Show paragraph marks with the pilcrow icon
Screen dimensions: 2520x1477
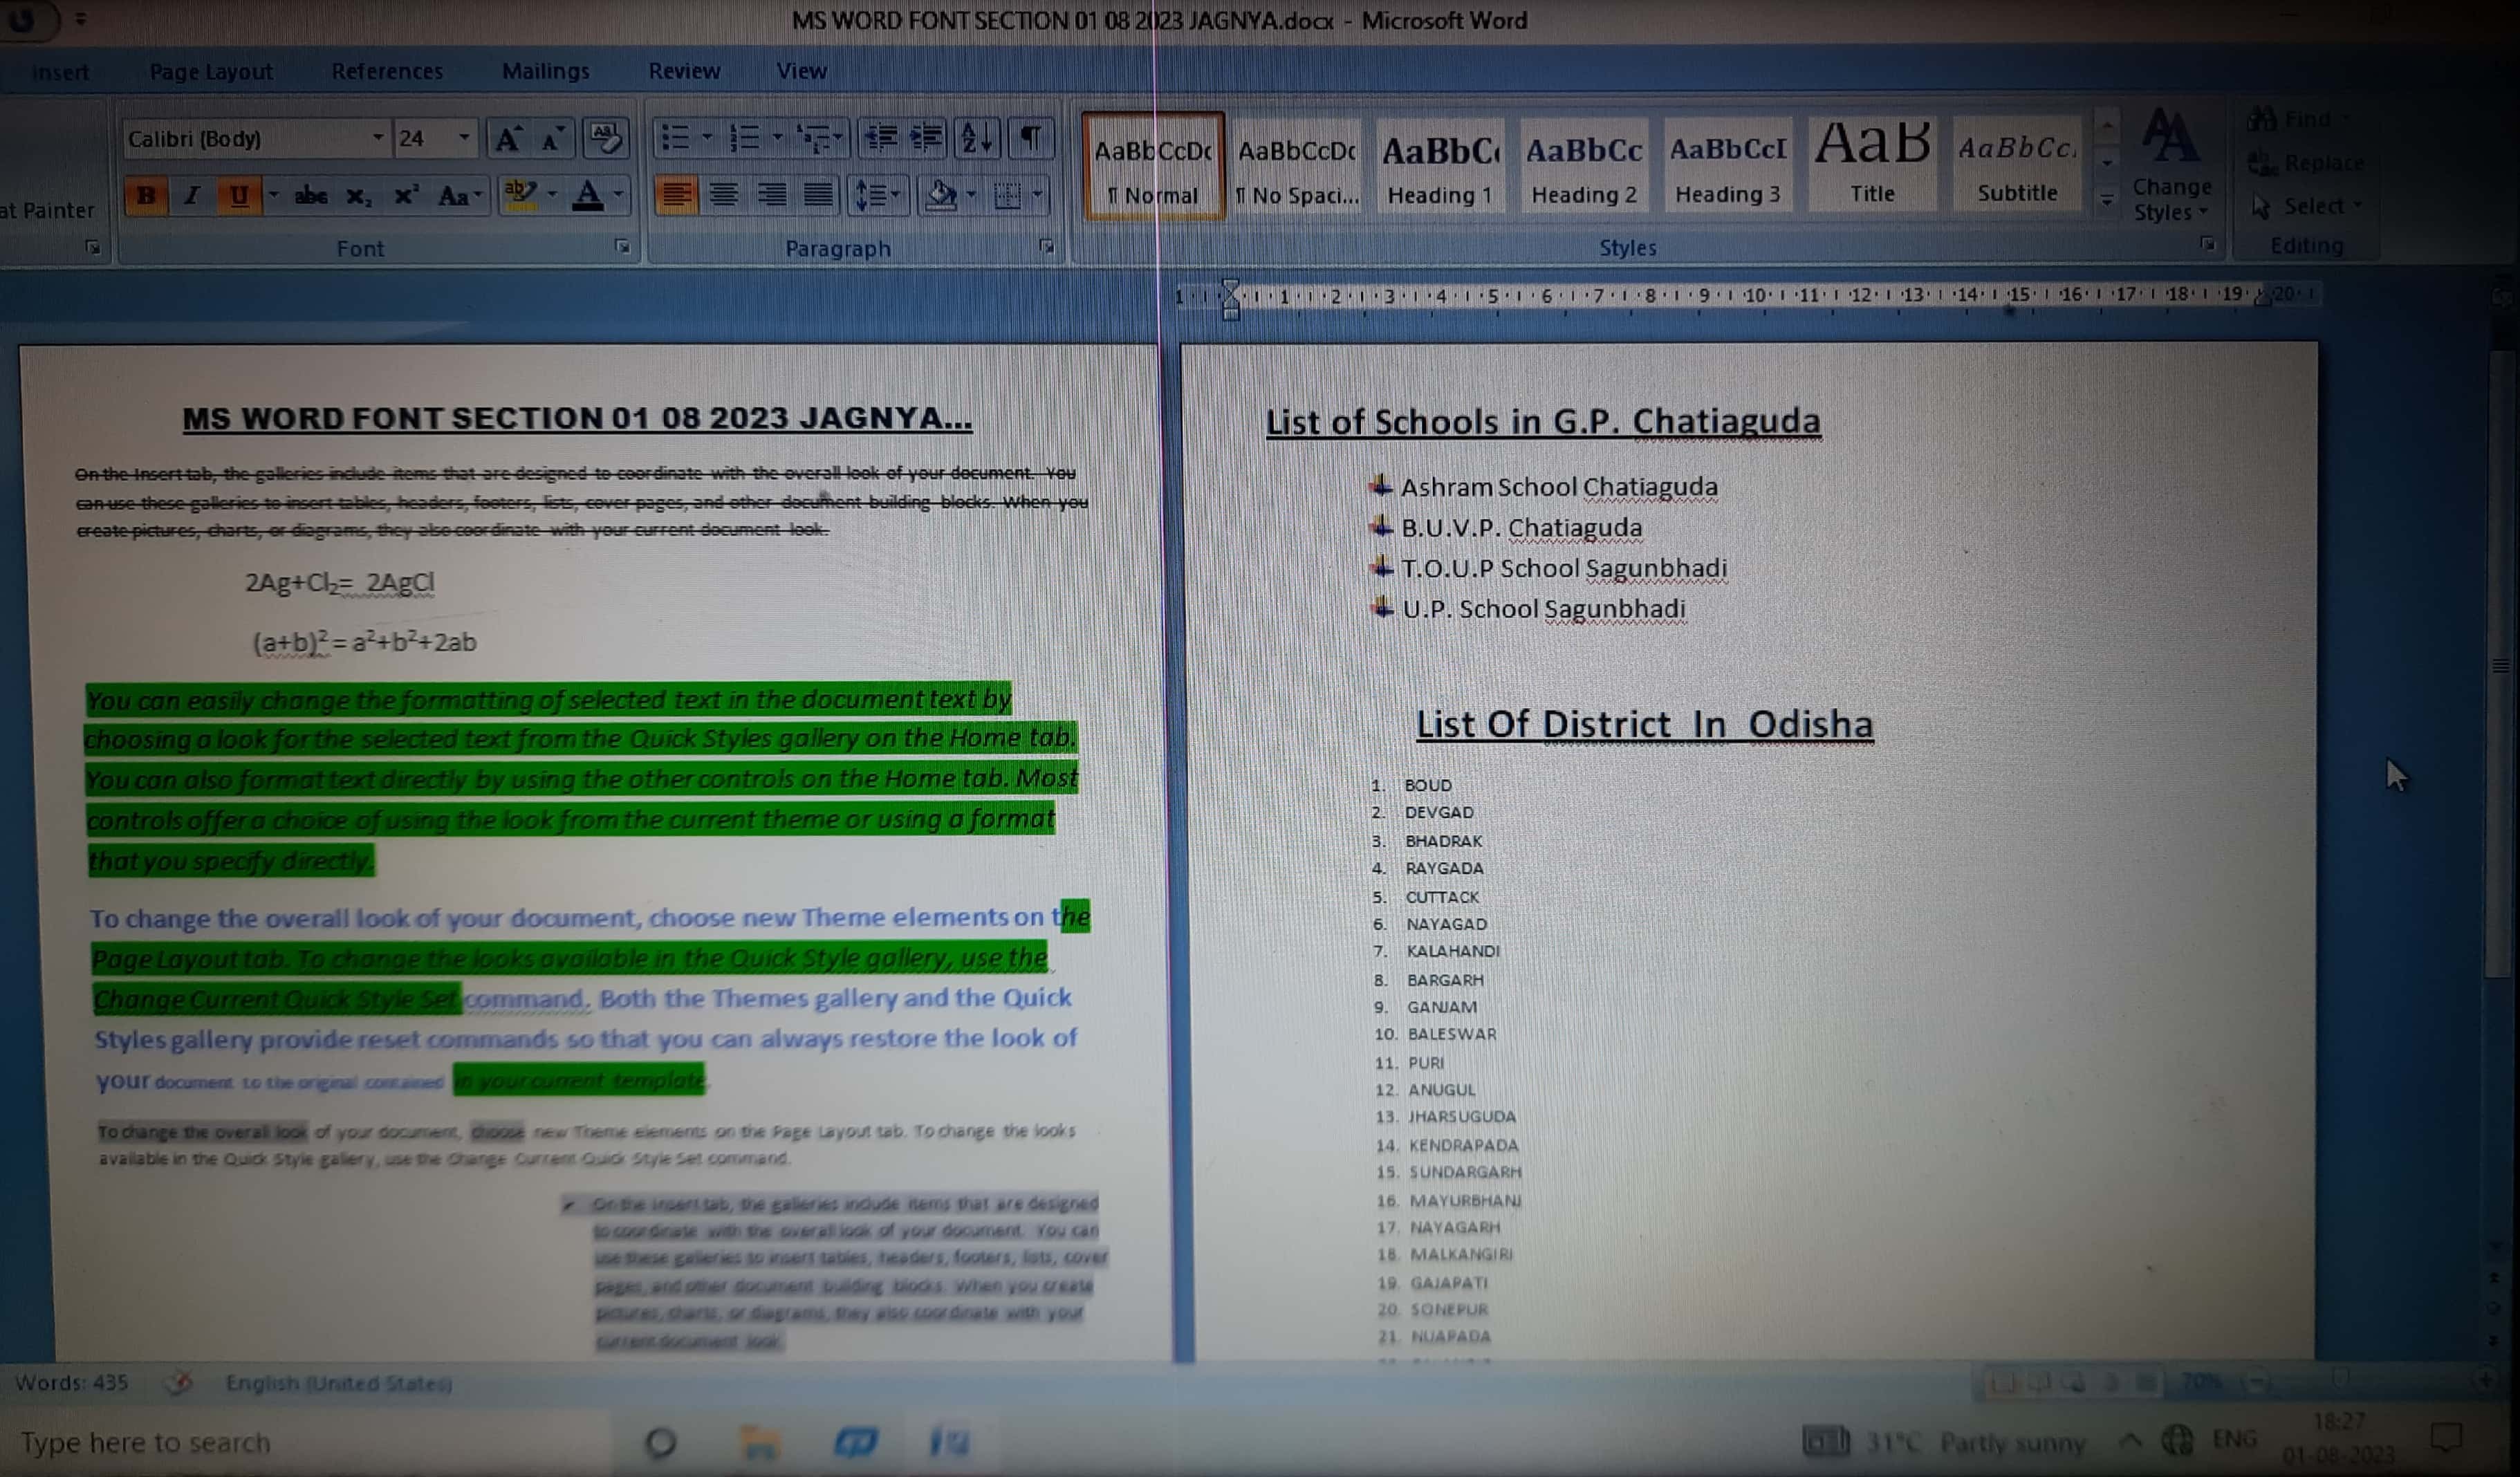pos(1030,138)
